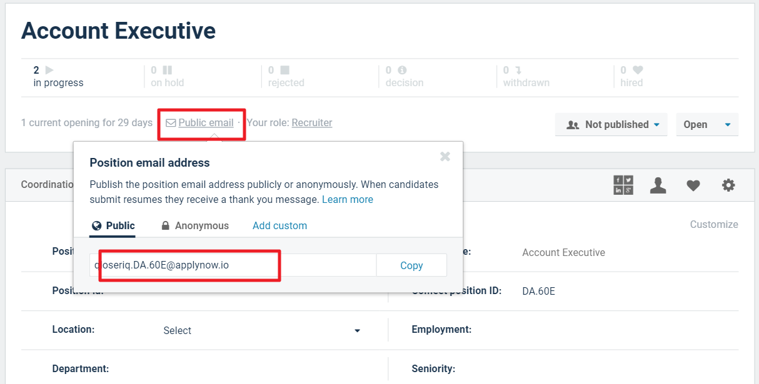Open the person profile icon
Image resolution: width=759 pixels, height=384 pixels.
pyautogui.click(x=658, y=185)
